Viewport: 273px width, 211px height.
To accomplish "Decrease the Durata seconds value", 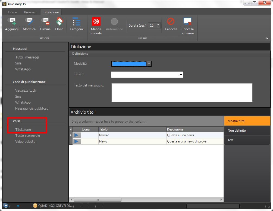I will click(158, 27).
